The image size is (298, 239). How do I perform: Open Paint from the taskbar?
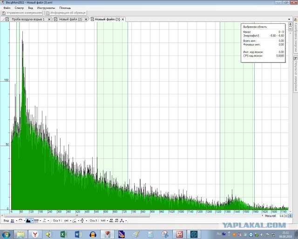point(136,234)
